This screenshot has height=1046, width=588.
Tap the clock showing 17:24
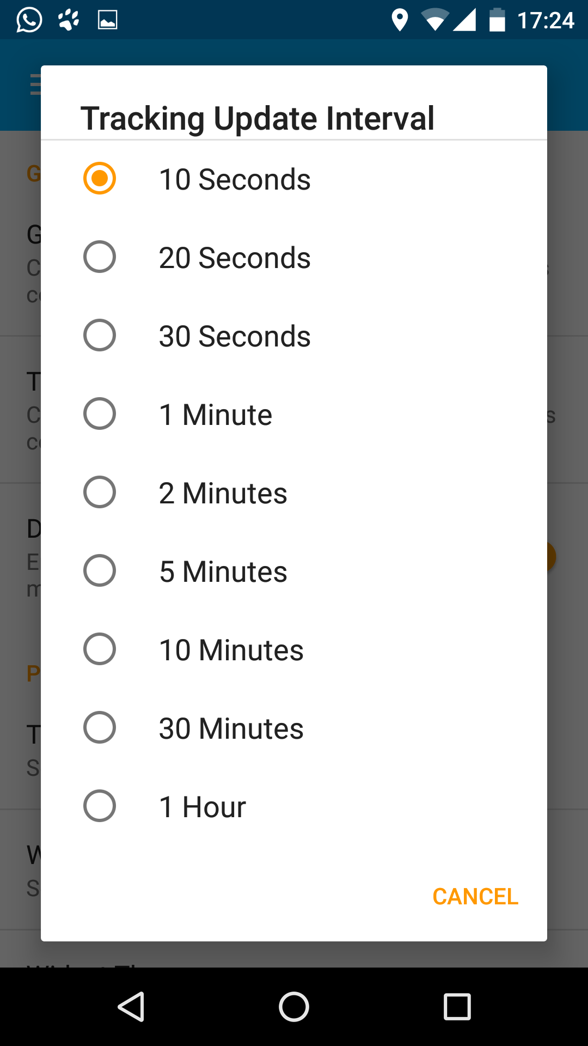546,21
